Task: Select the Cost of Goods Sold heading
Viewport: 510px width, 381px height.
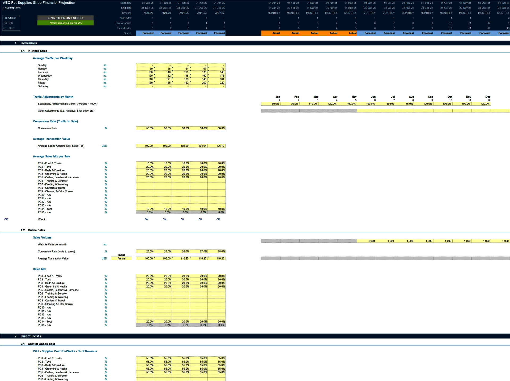Action: click(41, 344)
